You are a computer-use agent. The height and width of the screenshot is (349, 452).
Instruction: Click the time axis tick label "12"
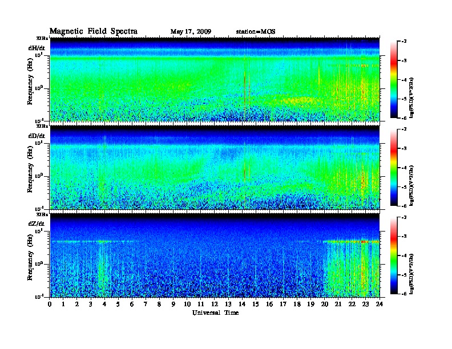215,304
